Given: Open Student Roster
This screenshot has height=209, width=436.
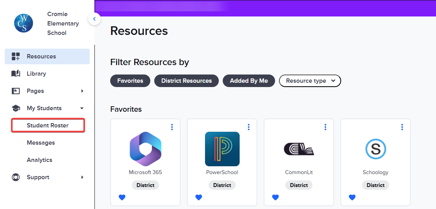Looking at the screenshot, I should click(x=48, y=125).
